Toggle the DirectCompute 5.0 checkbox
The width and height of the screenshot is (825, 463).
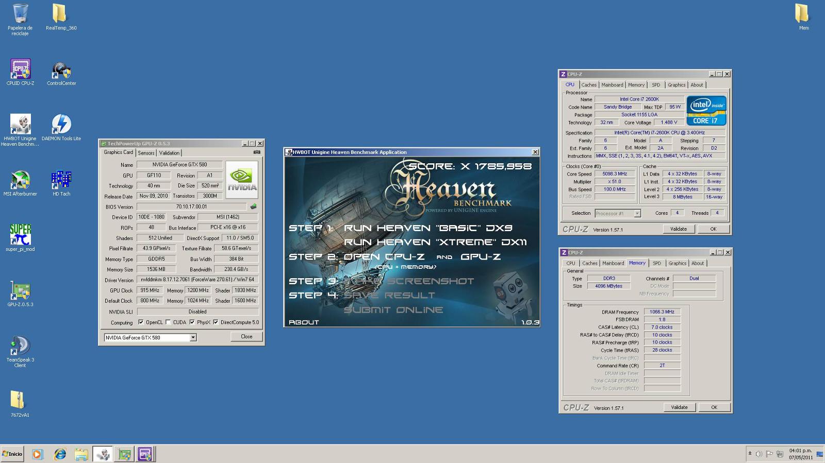(216, 322)
